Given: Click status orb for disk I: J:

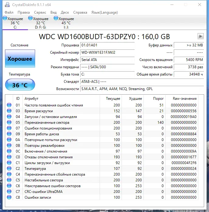Looking at the screenshot, I should (x=56, y=18).
